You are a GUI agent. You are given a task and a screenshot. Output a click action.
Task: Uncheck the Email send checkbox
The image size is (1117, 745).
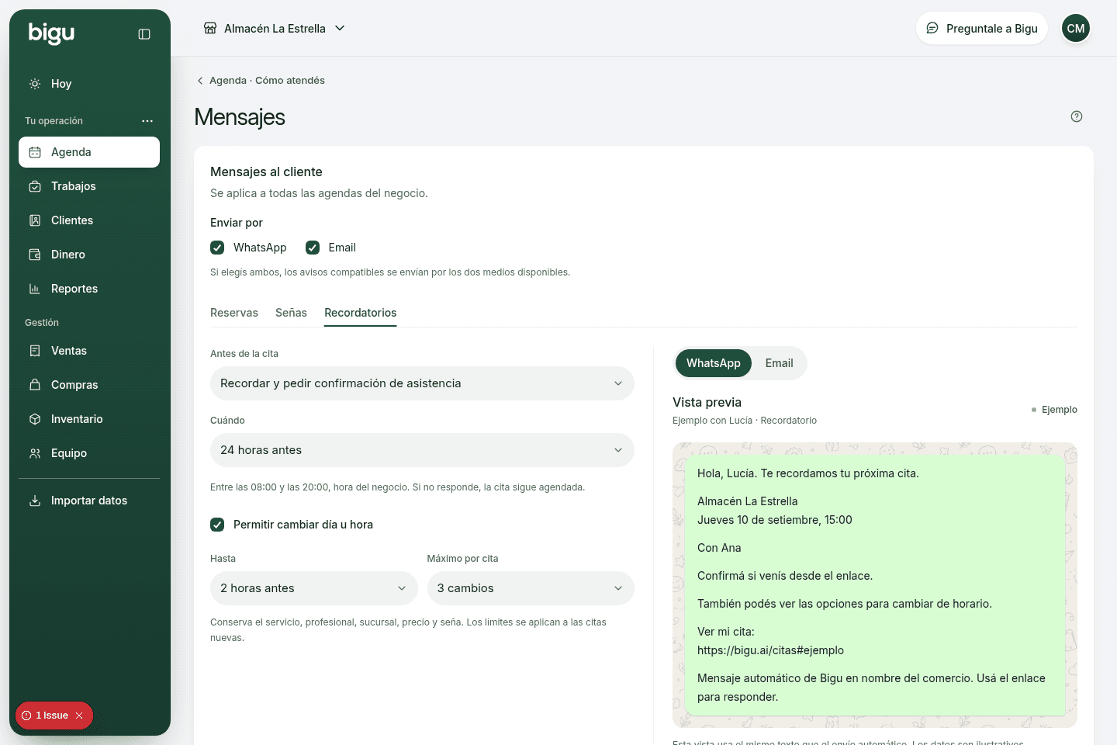(x=313, y=248)
